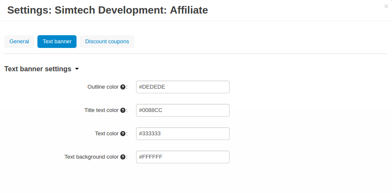The width and height of the screenshot is (392, 193).
Task: Click the Title text color #0088CC field
Action: click(x=182, y=110)
